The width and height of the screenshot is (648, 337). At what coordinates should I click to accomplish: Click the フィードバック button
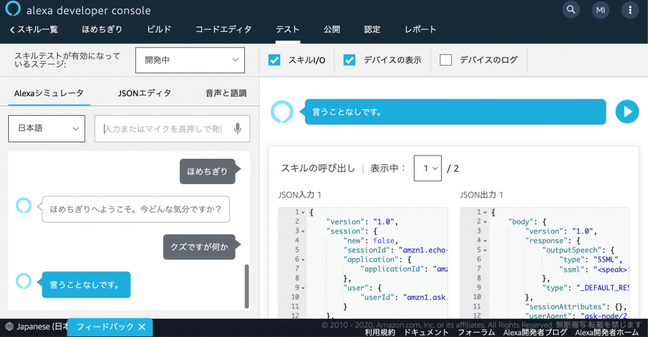pos(110,327)
